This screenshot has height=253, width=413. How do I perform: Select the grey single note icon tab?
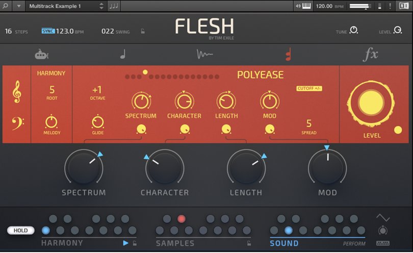tap(123, 54)
